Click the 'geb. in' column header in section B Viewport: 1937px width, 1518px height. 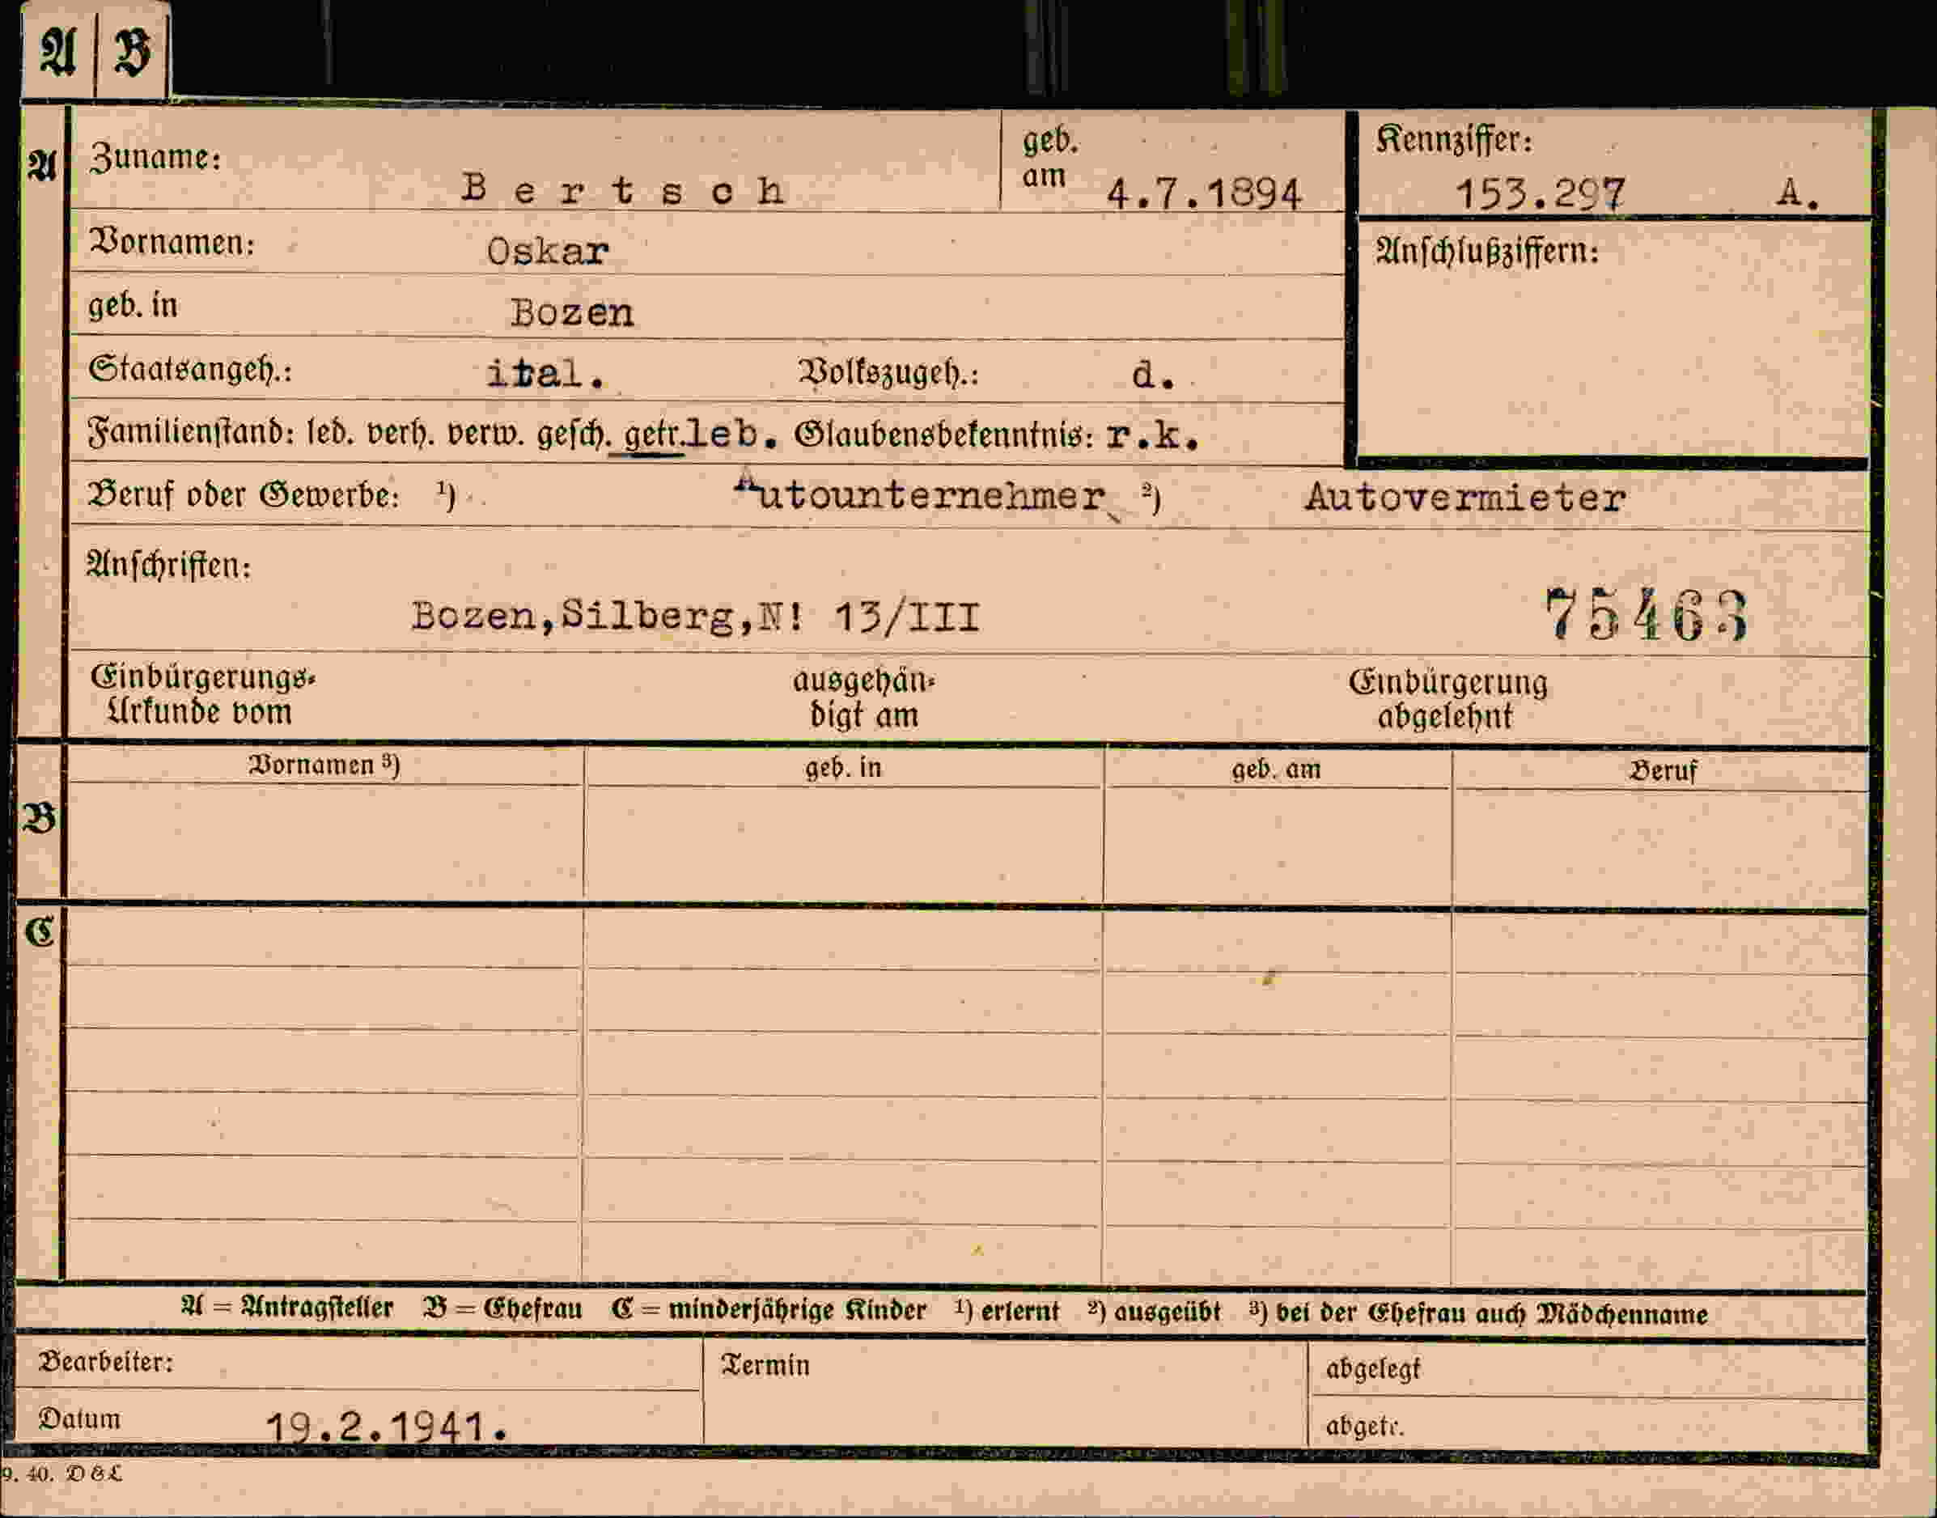[843, 767]
